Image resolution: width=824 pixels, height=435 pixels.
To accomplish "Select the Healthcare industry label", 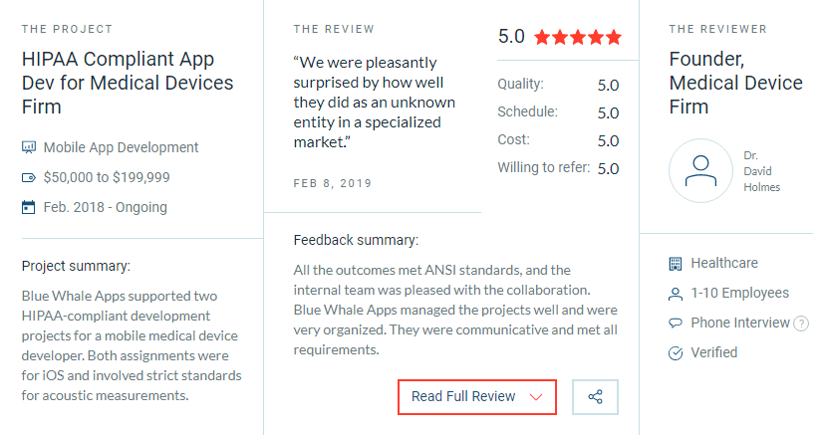I will (x=724, y=263).
